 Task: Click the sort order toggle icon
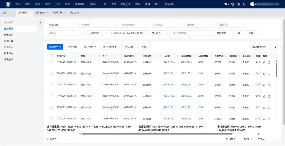[276, 47]
